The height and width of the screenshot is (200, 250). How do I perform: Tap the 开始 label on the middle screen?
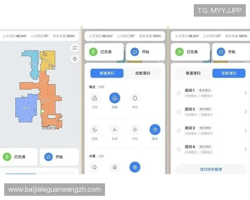[145, 52]
